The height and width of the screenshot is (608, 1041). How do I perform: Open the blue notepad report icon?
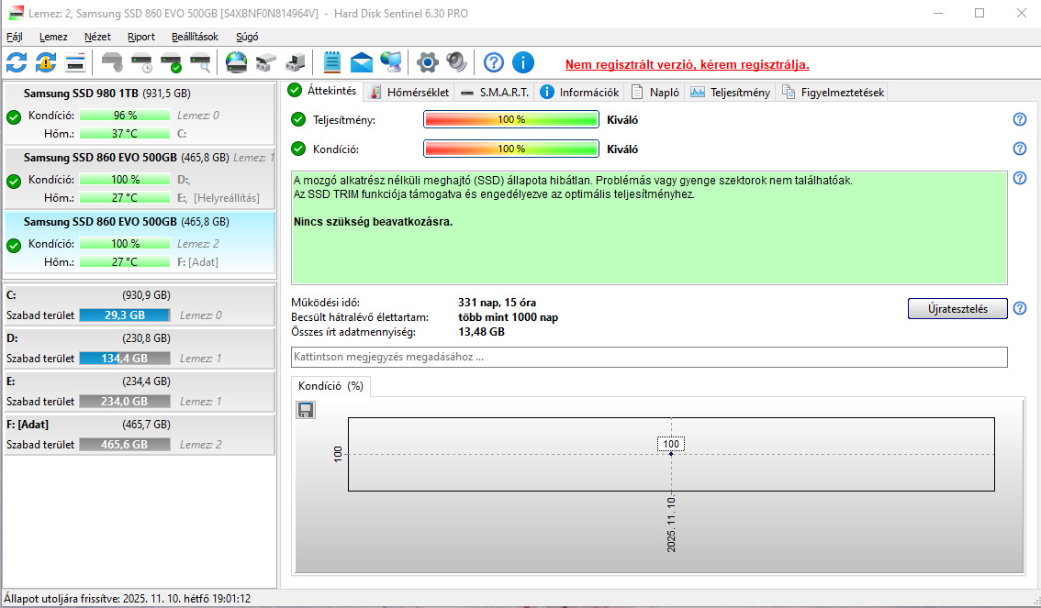(332, 63)
